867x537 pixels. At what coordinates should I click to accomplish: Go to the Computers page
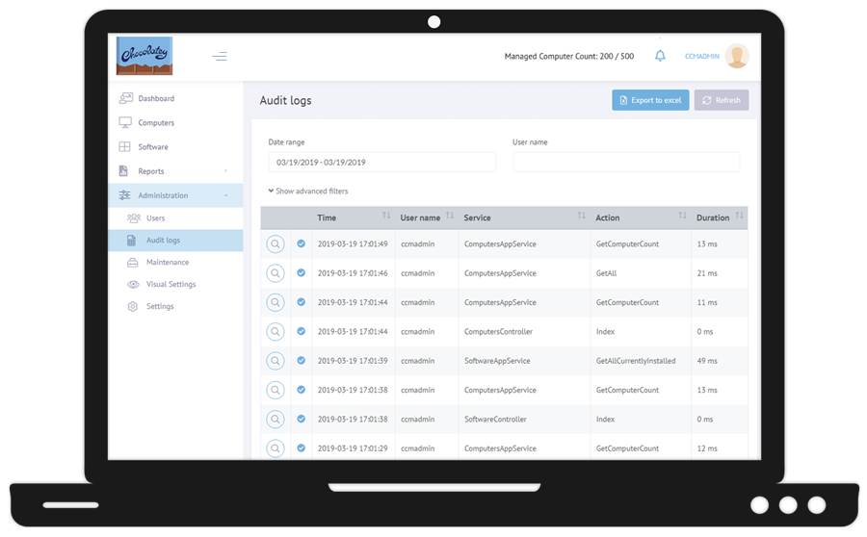pos(155,123)
